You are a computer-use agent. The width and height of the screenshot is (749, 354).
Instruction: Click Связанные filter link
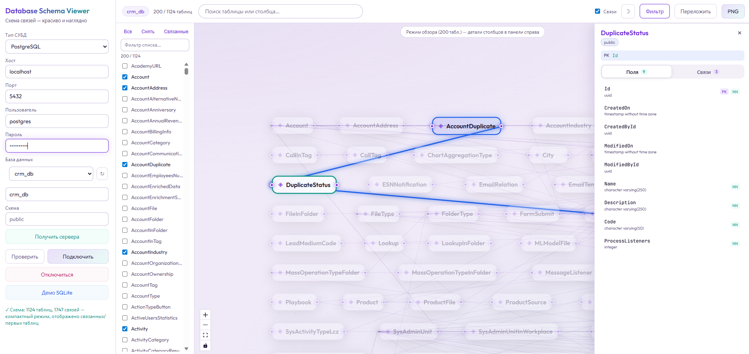click(x=176, y=32)
